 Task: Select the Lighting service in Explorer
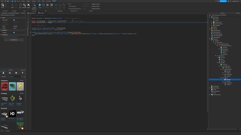[215, 29]
